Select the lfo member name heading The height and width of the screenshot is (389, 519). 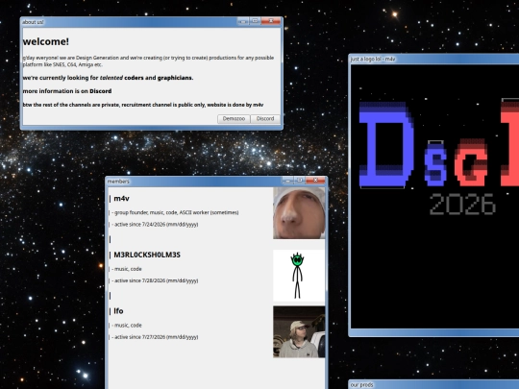pyautogui.click(x=118, y=311)
